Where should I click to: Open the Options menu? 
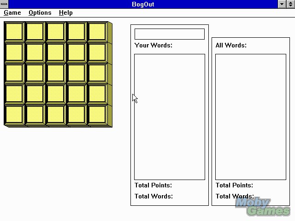click(40, 12)
